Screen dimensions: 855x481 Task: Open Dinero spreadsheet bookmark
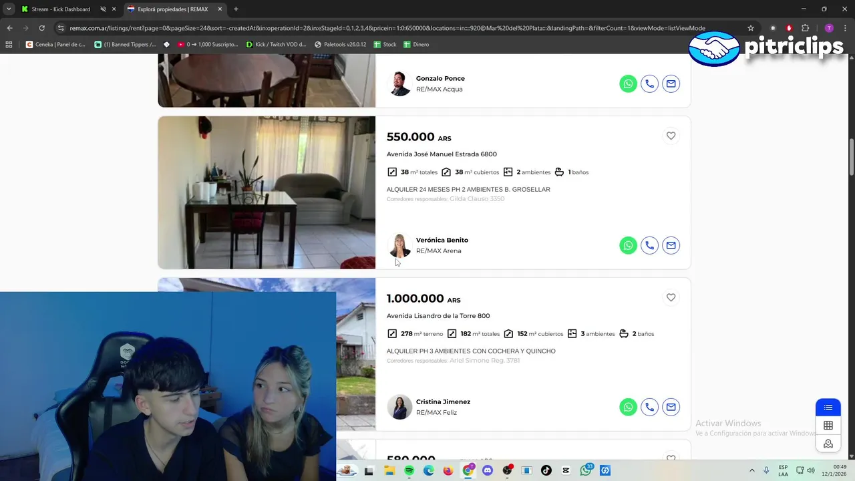click(x=416, y=44)
